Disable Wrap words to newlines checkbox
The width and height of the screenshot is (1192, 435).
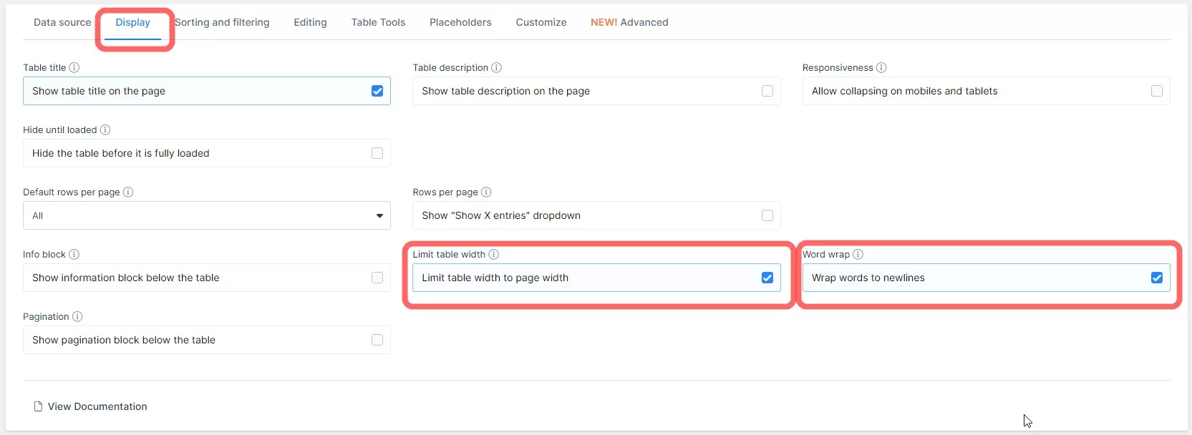1156,278
